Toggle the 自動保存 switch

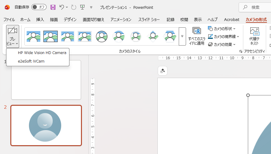point(39,7)
